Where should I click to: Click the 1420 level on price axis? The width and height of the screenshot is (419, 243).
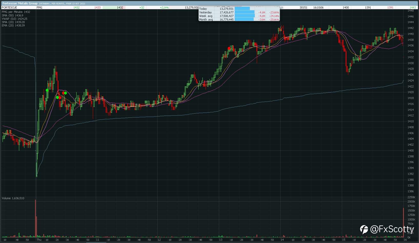pyautogui.click(x=411, y=92)
